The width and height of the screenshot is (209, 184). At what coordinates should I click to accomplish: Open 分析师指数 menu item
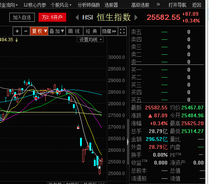coord(89,5)
